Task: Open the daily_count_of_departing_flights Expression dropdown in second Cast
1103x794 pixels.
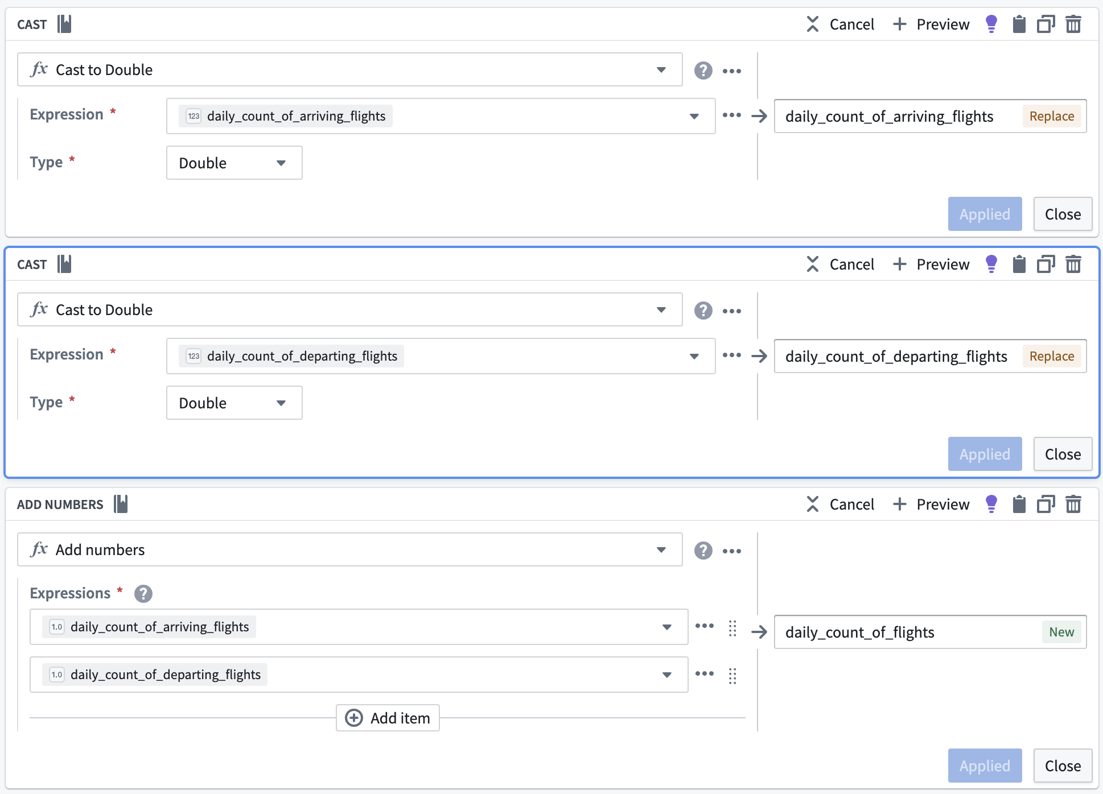Action: (x=441, y=356)
